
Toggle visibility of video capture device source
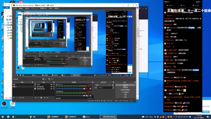point(51,89)
